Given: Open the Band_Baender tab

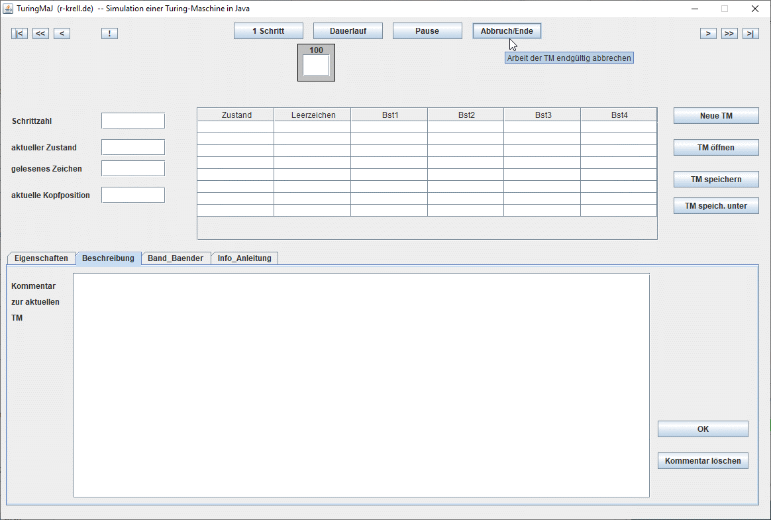Looking at the screenshot, I should pyautogui.click(x=176, y=258).
